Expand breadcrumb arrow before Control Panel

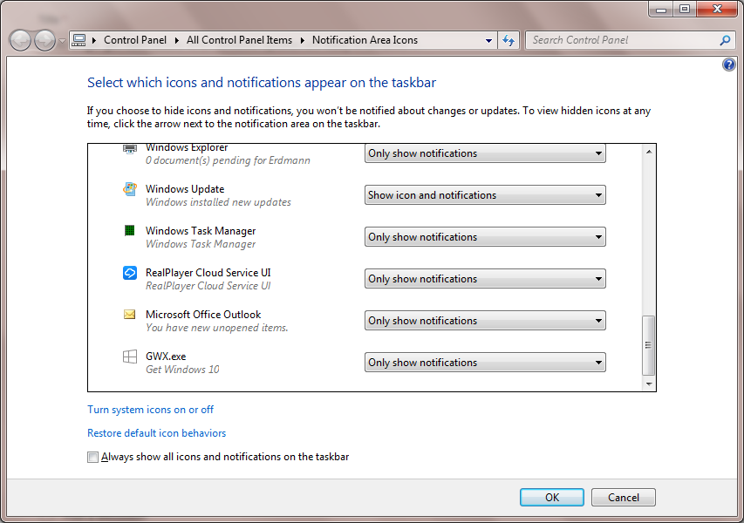pos(94,41)
